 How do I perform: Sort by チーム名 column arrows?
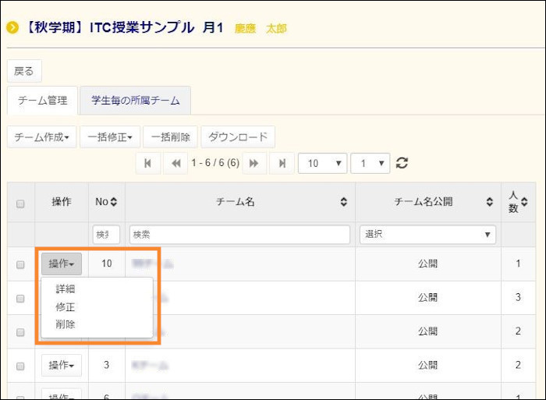click(x=344, y=202)
